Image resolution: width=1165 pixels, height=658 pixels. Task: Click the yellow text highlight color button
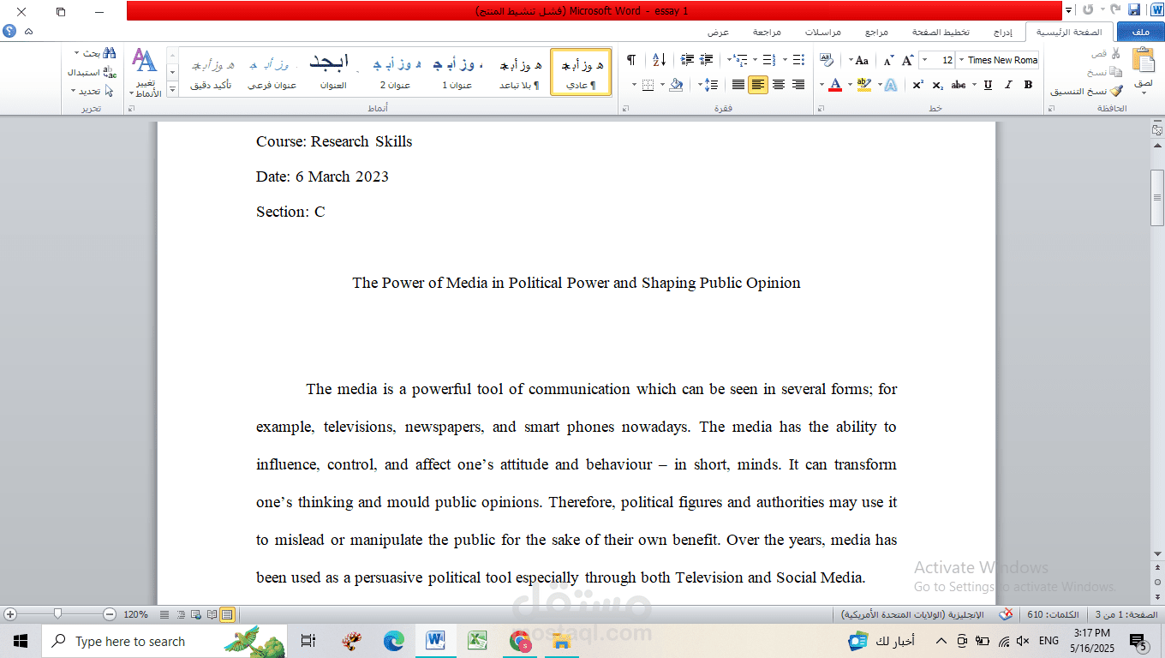pyautogui.click(x=863, y=85)
